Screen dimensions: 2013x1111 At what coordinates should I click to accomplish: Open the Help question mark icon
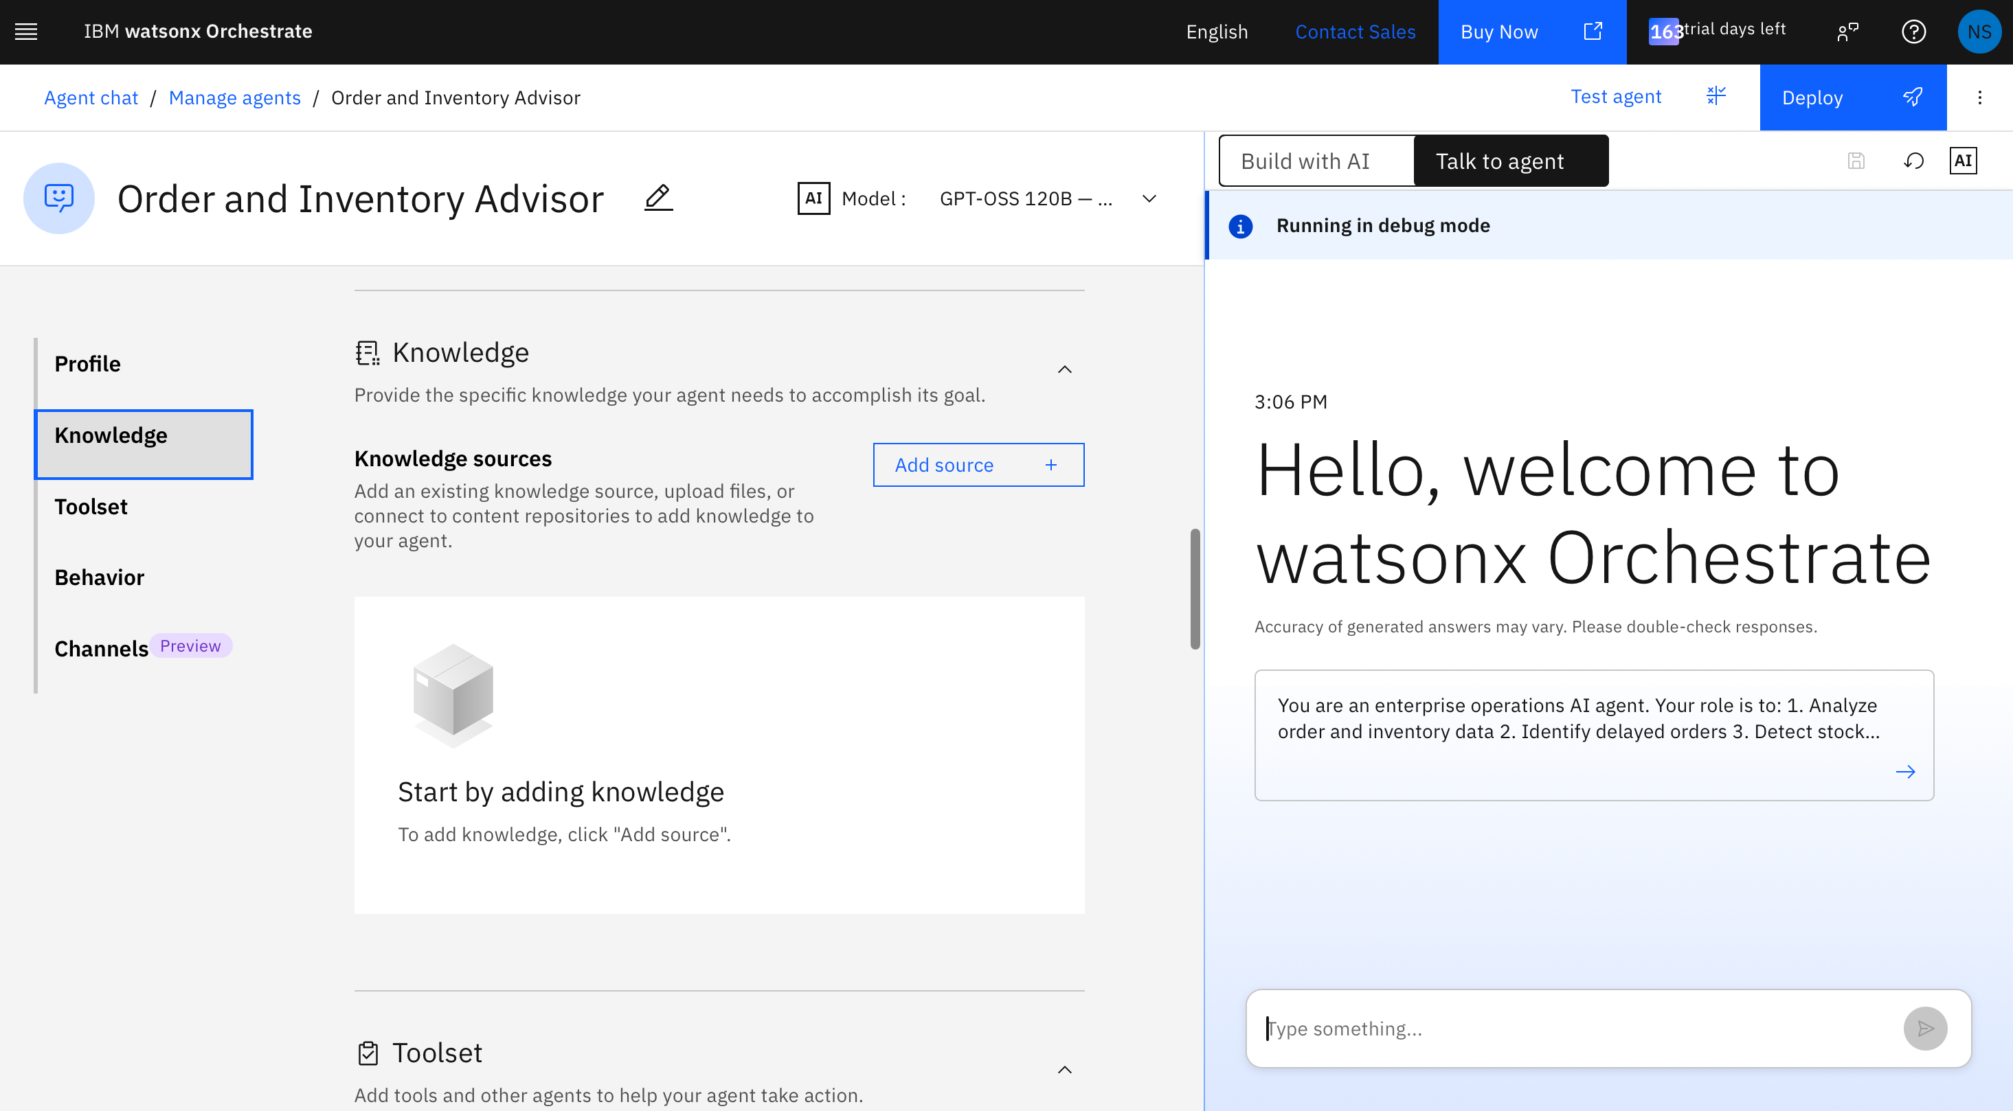coord(1913,32)
